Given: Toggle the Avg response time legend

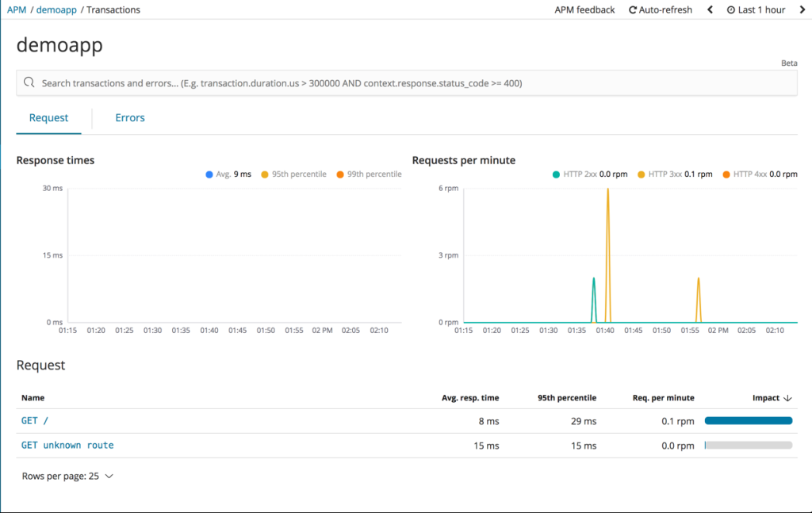Looking at the screenshot, I should (x=228, y=174).
